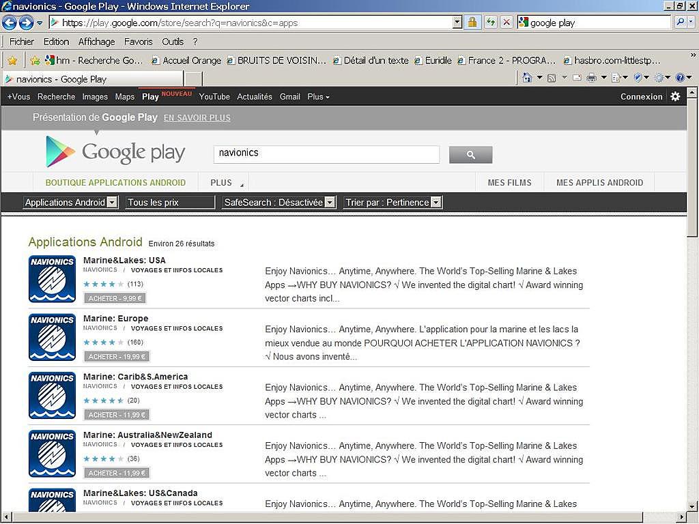Screen dimensions: 699x524
Task: Open the Maps link in Google bar
Action: [125, 97]
